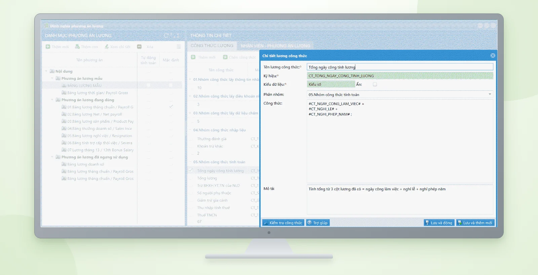This screenshot has height=275, width=538.
Task: Click refresh icon in Danh mục phương án lương header
Action: pyautogui.click(x=166, y=35)
